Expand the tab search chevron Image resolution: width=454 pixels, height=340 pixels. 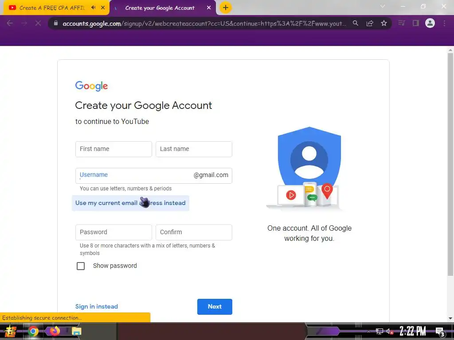click(383, 6)
